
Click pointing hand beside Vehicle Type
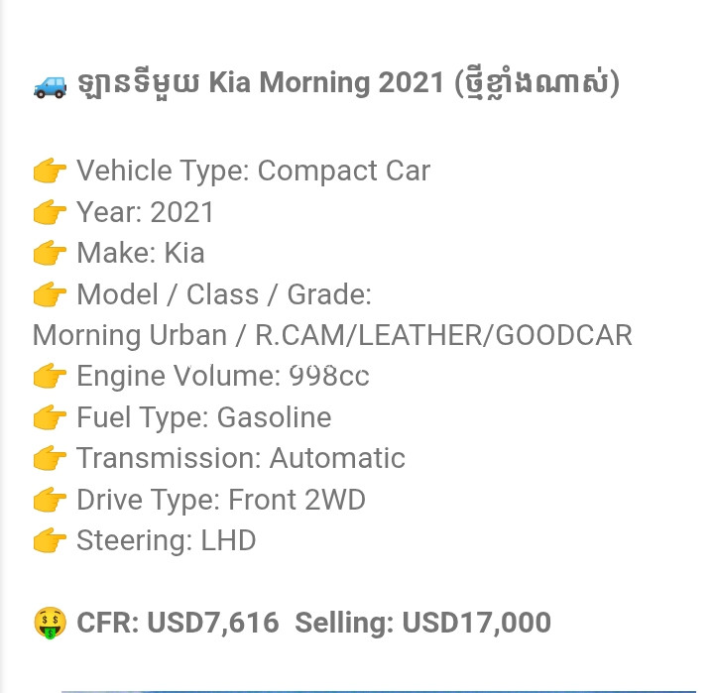coord(51,171)
